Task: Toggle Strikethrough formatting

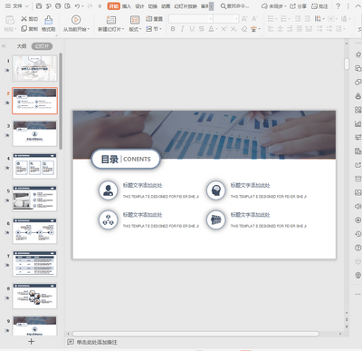Action: (202, 29)
